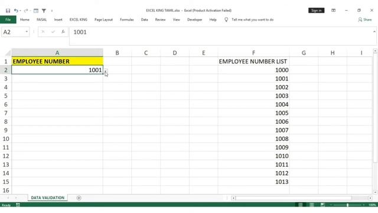Add a new sheet with plus icon
378x213 pixels.
[79, 198]
